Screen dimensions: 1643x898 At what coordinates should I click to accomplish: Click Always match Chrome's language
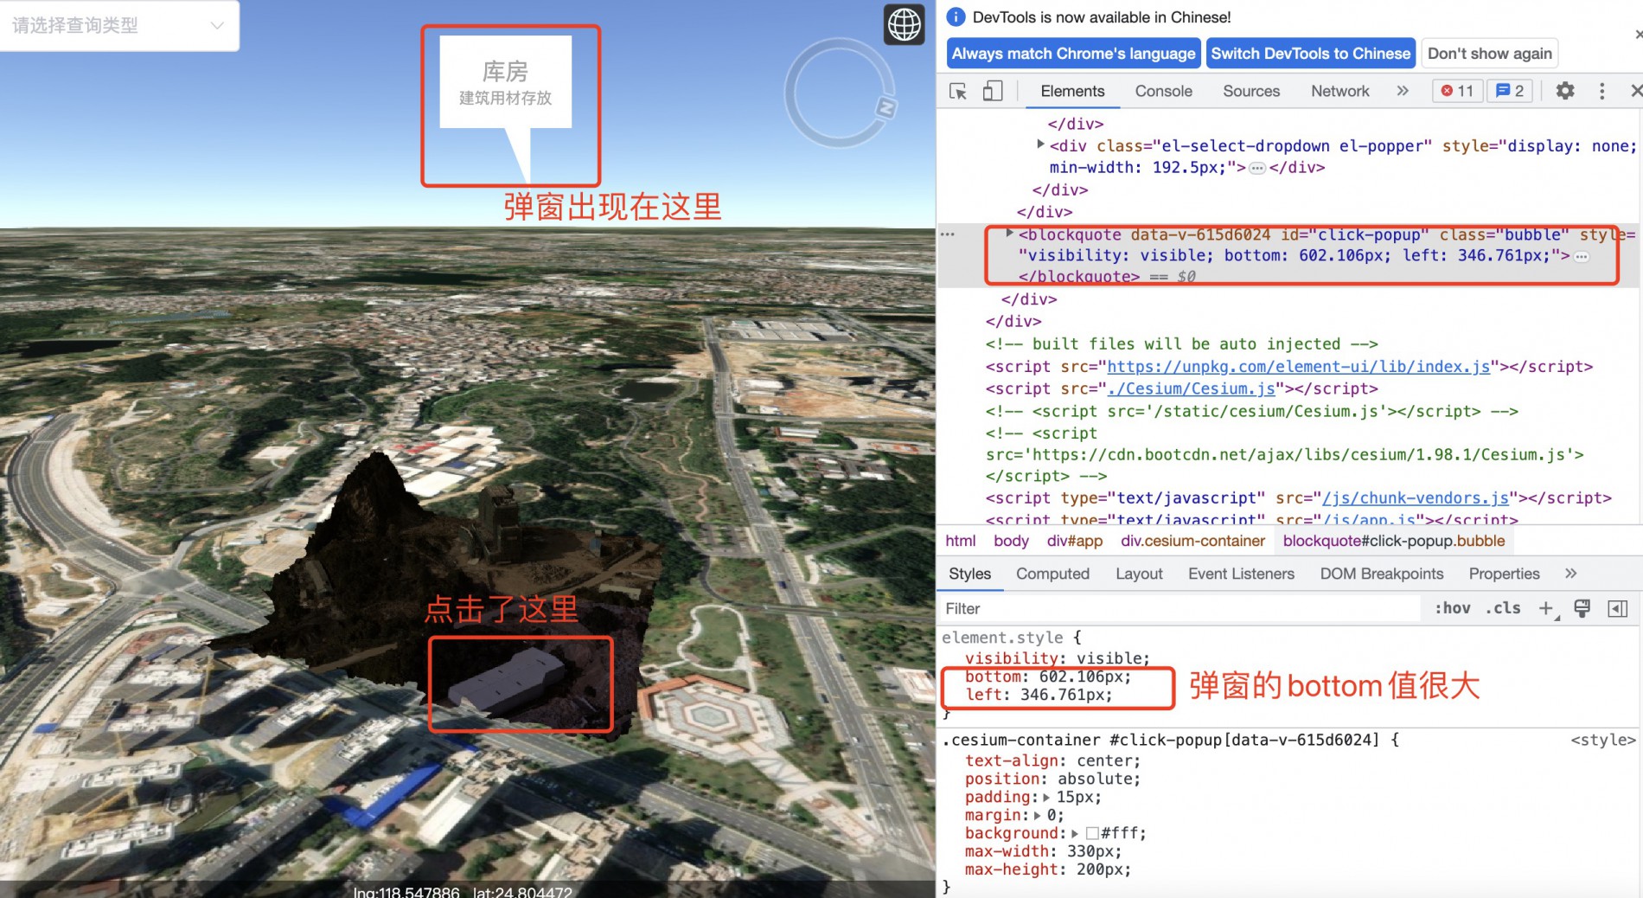point(1073,54)
